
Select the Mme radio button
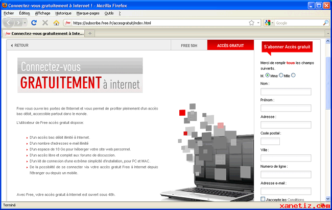[x=281, y=75]
